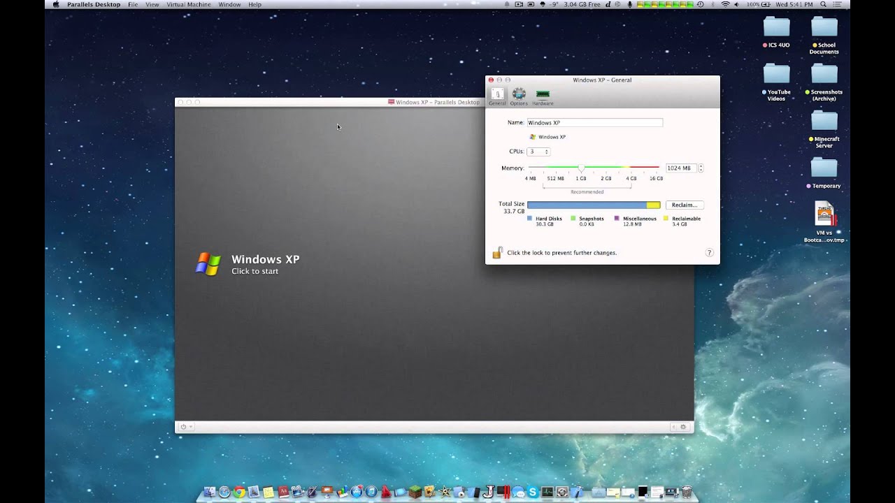Open the Parallels Desktop menu
The height and width of the screenshot is (503, 895).
click(x=94, y=4)
